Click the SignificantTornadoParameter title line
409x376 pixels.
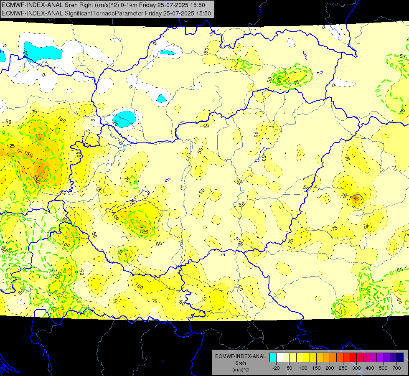click(106, 13)
